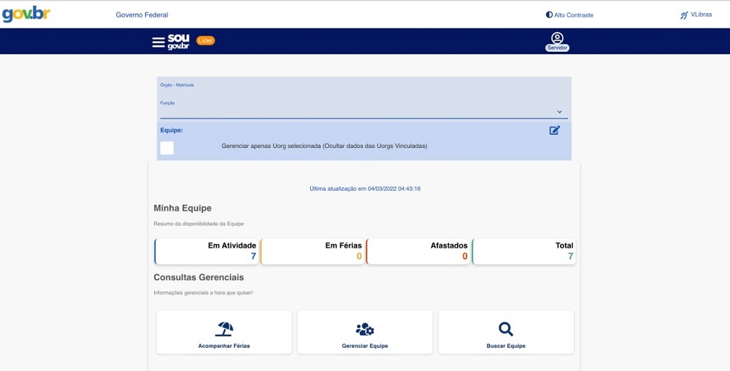This screenshot has width=730, height=371.
Task: Click the sou gov.br logo
Action: click(x=178, y=42)
